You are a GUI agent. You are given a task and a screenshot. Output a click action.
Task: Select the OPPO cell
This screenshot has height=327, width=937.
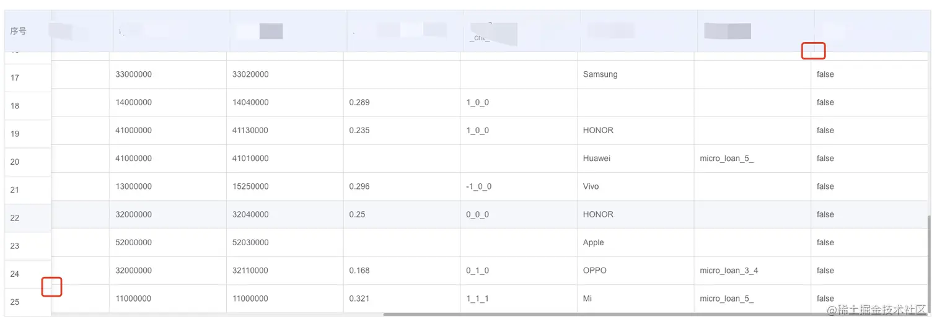595,271
